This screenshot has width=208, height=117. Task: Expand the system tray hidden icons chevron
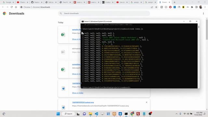[x=176, y=114]
